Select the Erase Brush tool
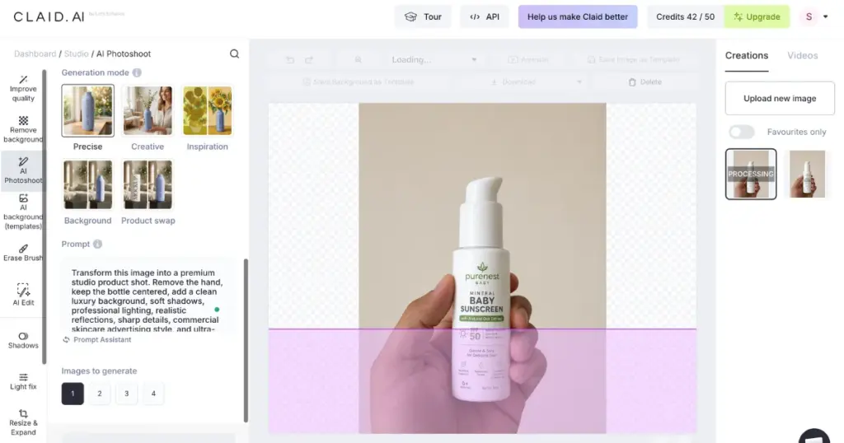Viewport: 844px width, 443px height. coord(23,253)
